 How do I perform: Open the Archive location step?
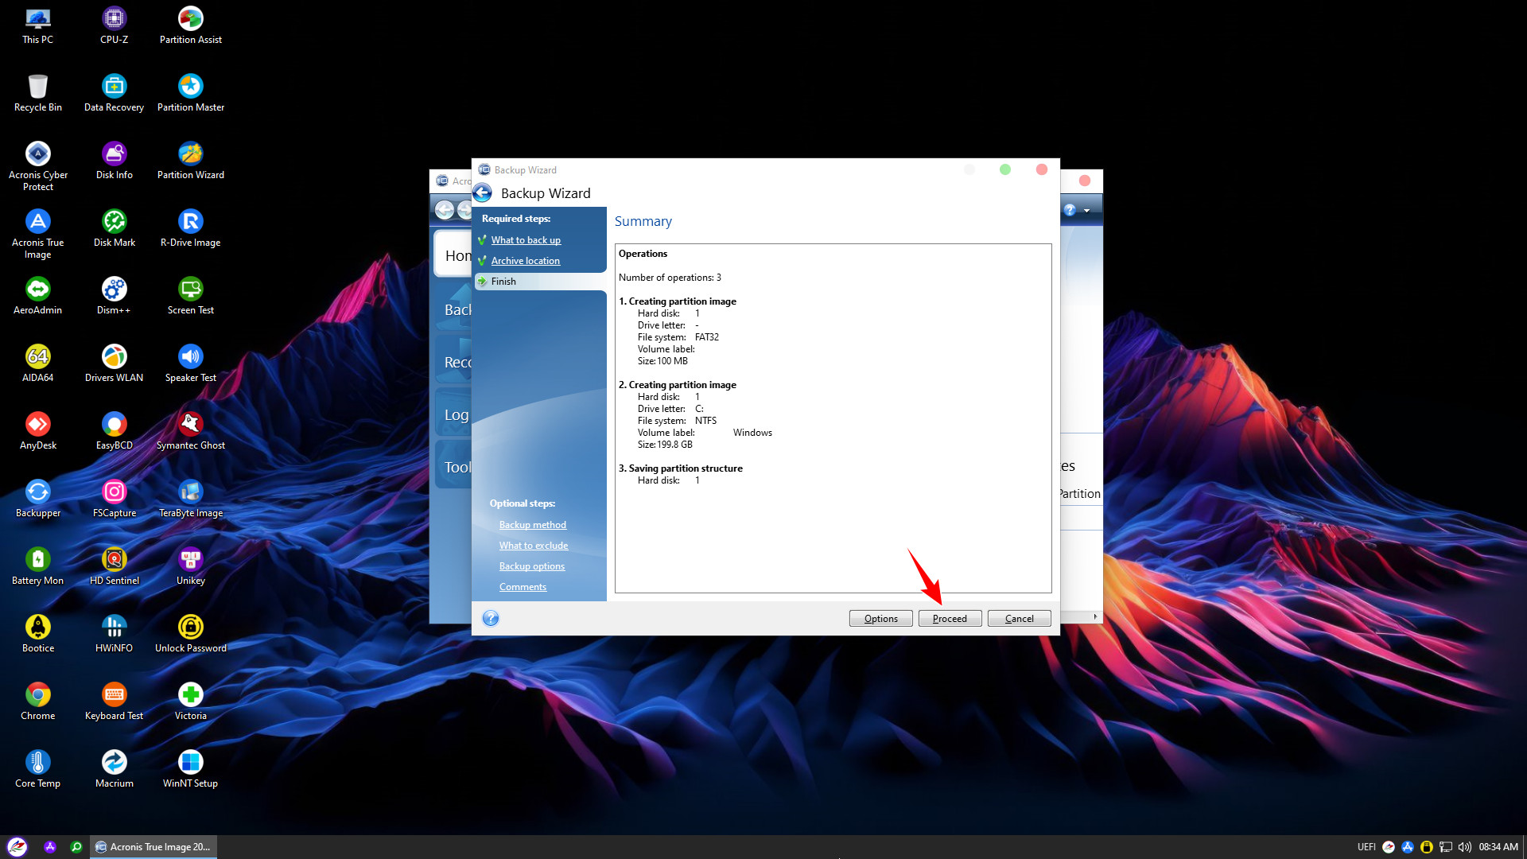pos(525,261)
